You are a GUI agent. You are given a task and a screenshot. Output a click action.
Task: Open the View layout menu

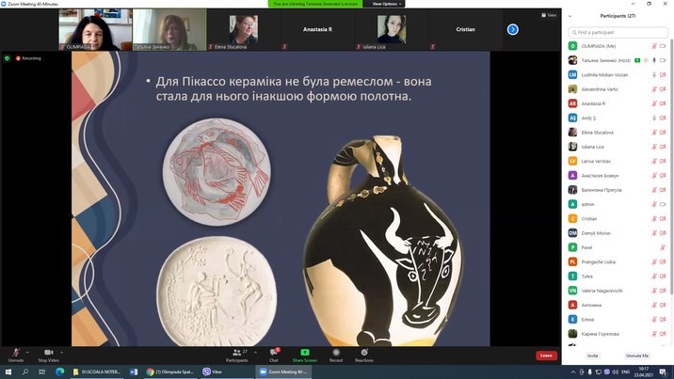[550, 15]
